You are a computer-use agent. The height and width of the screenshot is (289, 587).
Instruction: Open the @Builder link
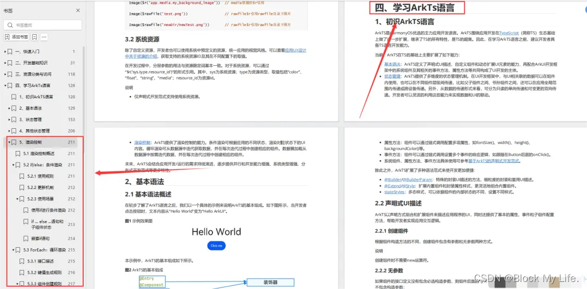[x=392, y=179]
